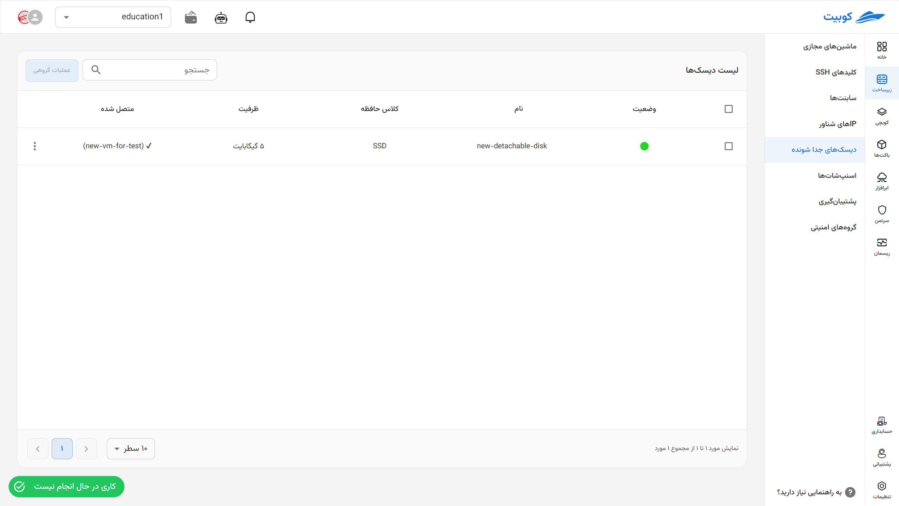
Task: Click the help question mark icon
Action: tap(850, 492)
